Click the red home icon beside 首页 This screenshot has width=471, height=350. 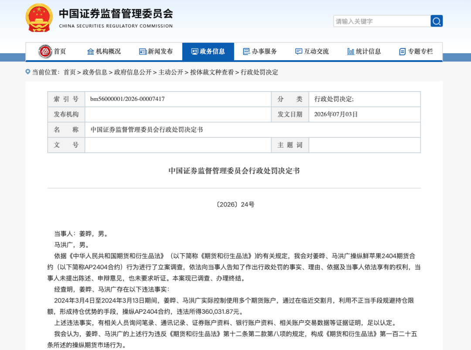(x=45, y=51)
